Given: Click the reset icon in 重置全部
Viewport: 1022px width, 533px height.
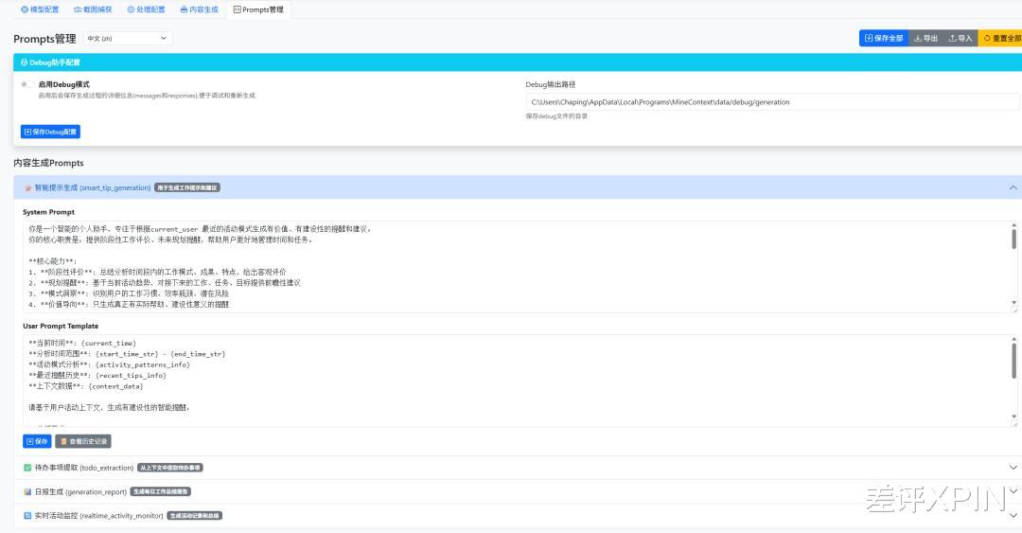Looking at the screenshot, I should [x=987, y=39].
